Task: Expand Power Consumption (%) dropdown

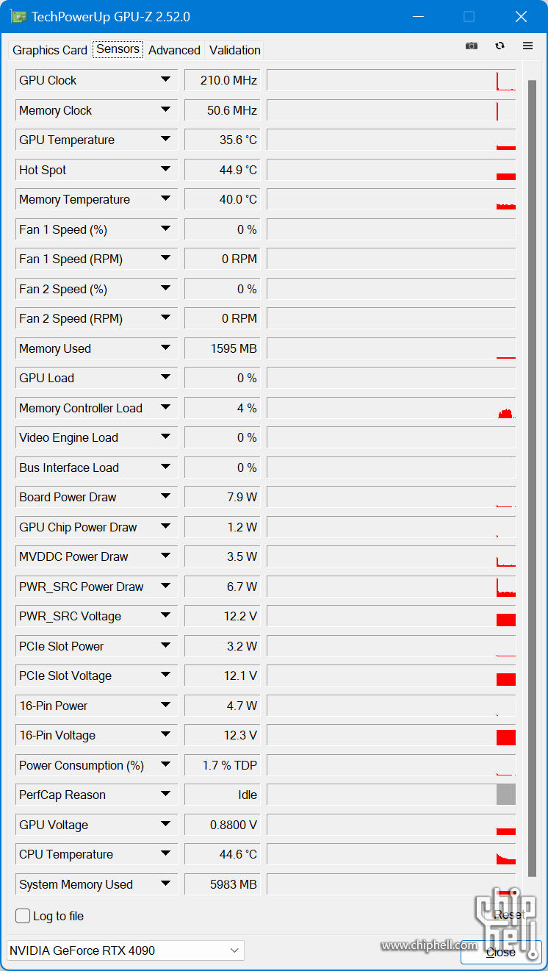Action: point(165,765)
